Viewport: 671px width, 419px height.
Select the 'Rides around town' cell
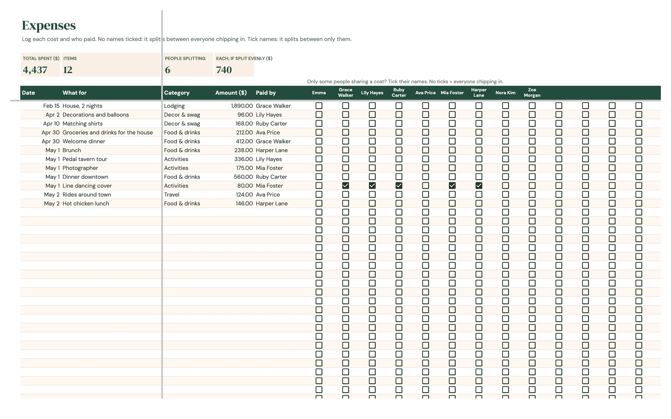[111, 195]
